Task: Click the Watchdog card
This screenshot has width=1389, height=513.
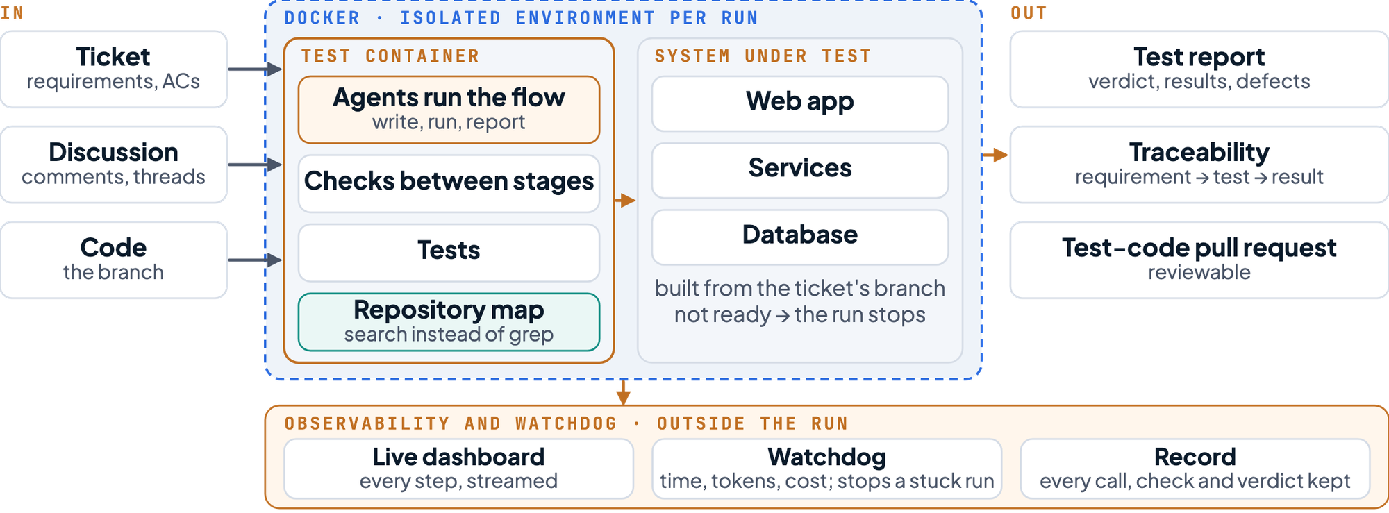Action: (x=826, y=469)
